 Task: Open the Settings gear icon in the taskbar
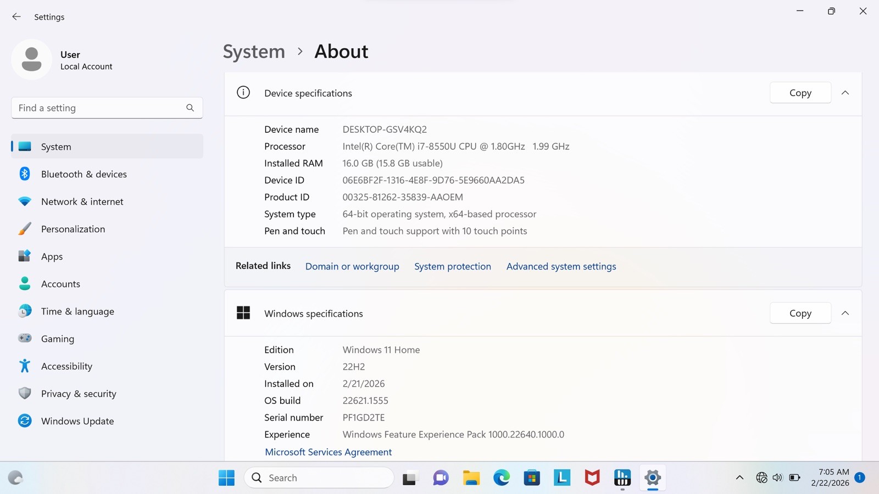coord(653,478)
